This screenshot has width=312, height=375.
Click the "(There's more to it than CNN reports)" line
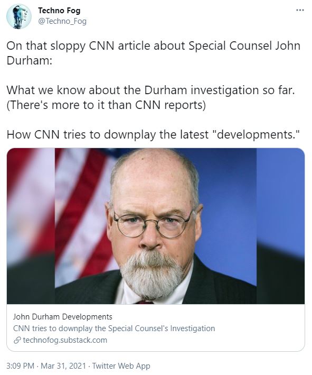(106, 105)
